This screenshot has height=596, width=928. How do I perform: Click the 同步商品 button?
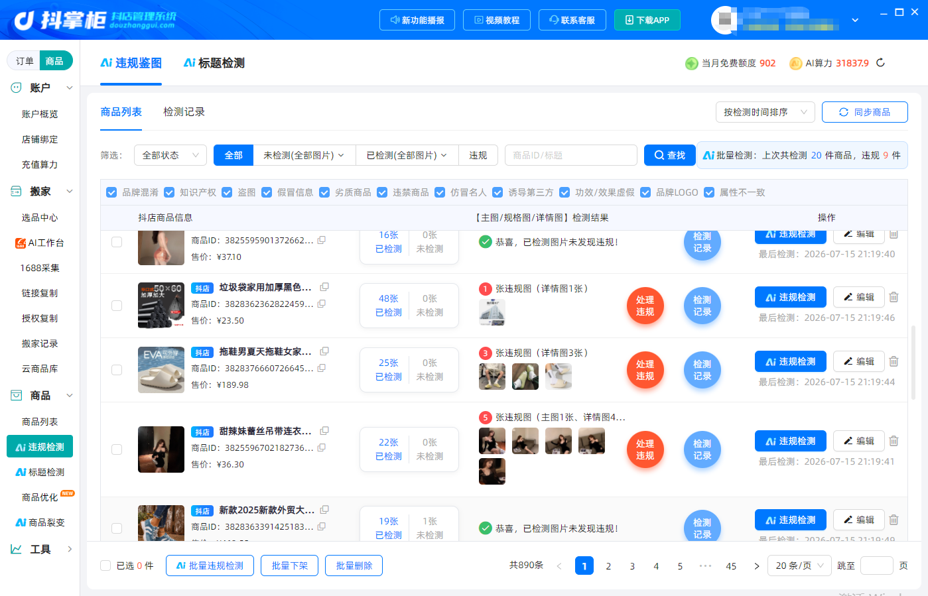[865, 112]
